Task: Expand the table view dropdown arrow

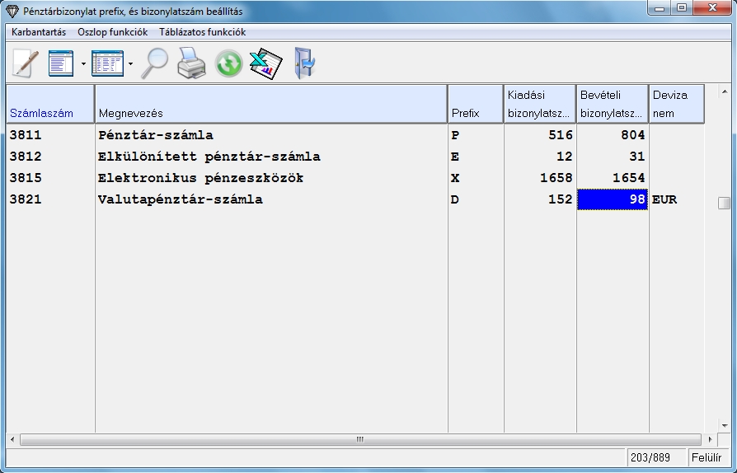Action: tap(130, 63)
